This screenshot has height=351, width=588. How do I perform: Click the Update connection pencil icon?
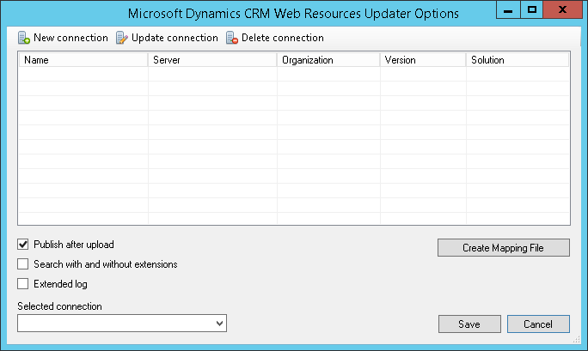[121, 38]
